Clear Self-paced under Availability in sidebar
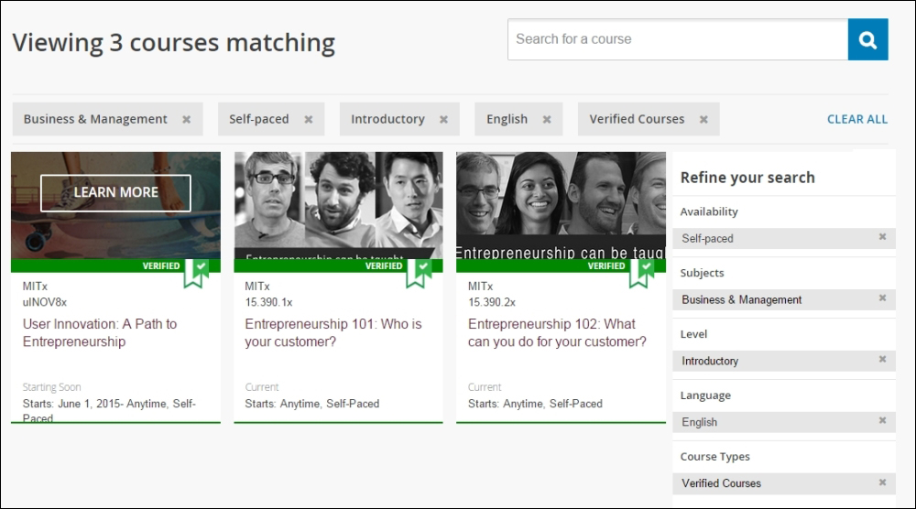The width and height of the screenshot is (916, 509). [x=883, y=237]
